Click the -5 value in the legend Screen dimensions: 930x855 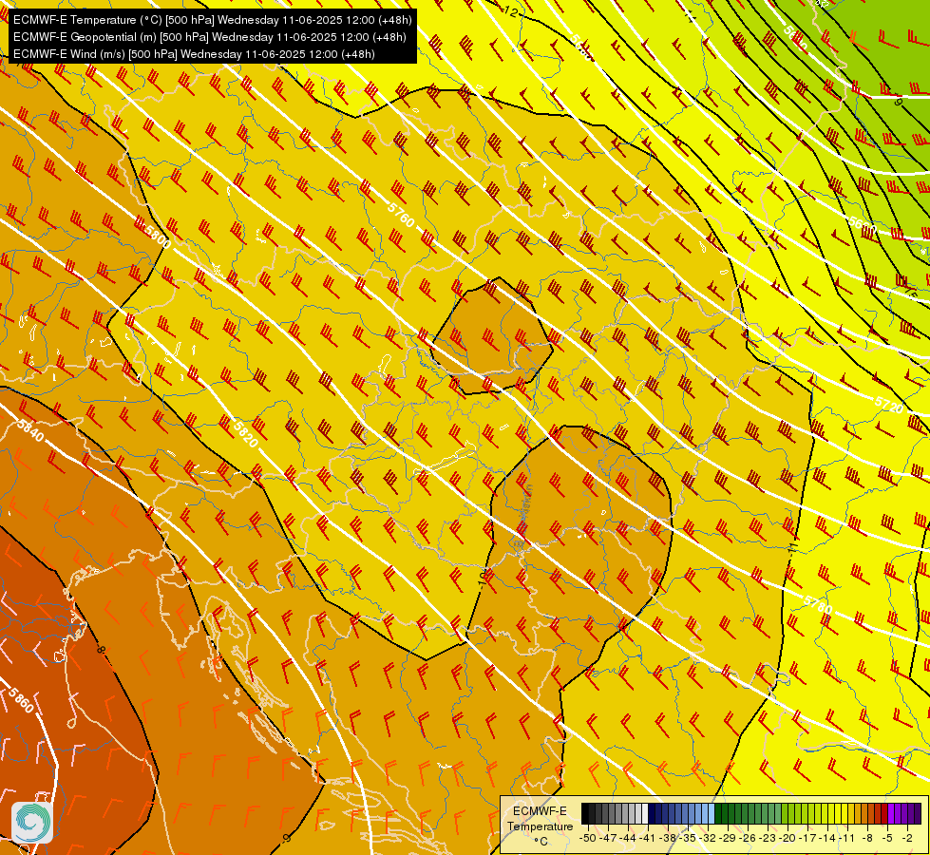click(887, 838)
